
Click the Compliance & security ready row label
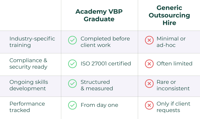[x=28, y=64]
